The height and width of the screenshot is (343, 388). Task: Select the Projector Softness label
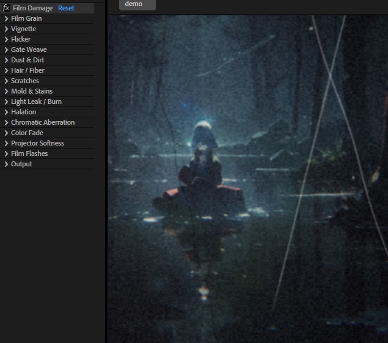[x=38, y=144]
